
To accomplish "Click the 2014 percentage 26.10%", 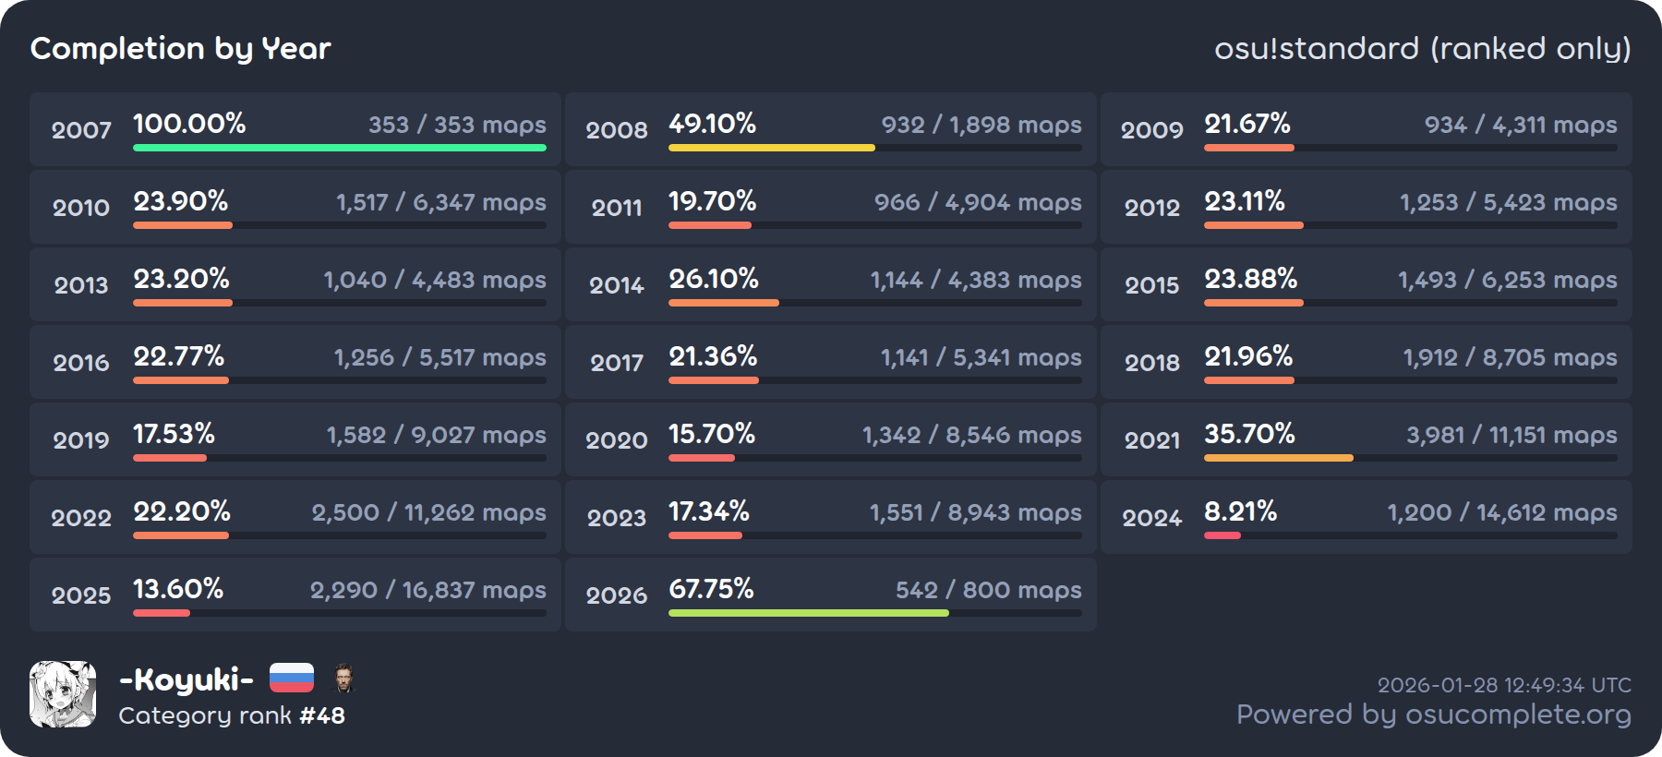I will click(x=713, y=279).
